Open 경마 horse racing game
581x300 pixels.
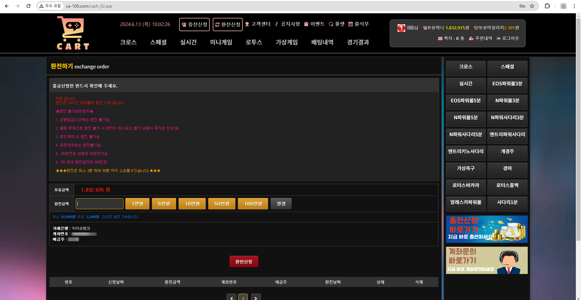point(507,170)
